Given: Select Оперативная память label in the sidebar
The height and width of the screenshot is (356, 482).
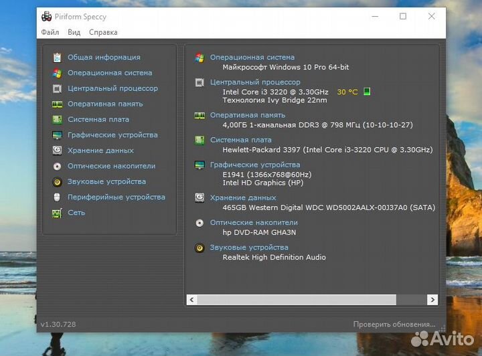Looking at the screenshot, I should coord(105,104).
